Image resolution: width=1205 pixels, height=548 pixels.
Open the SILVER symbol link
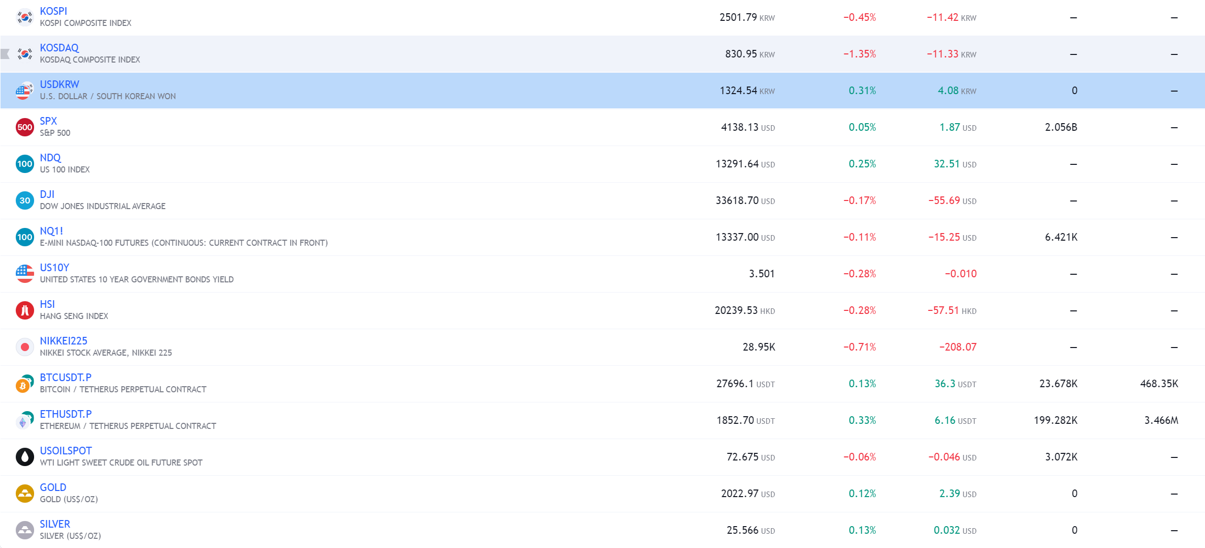point(55,524)
